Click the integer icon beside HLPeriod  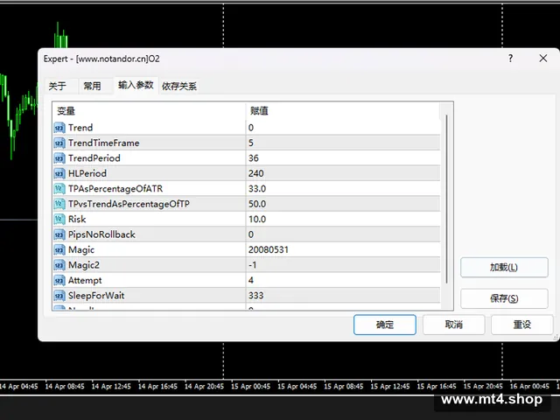59,173
